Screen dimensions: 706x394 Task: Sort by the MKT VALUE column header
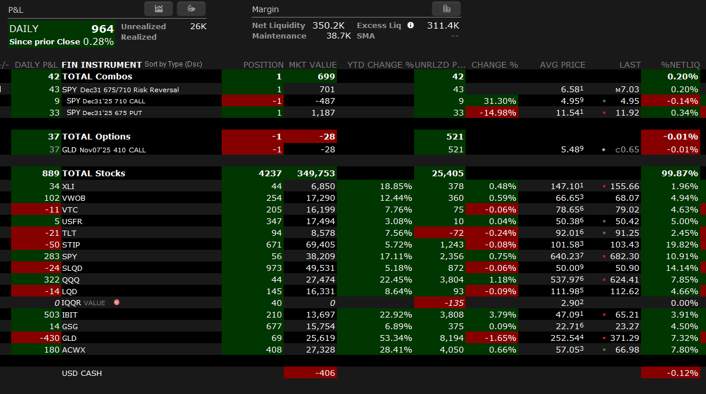312,65
